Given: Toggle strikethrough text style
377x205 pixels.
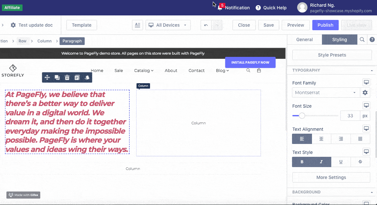Looking at the screenshot, I should (x=360, y=162).
